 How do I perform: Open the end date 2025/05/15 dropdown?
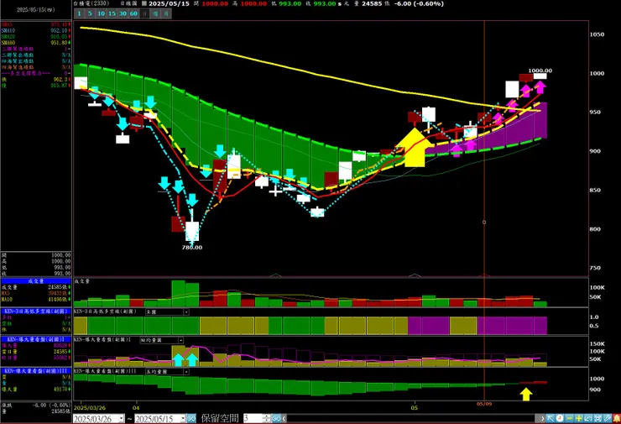click(x=183, y=418)
